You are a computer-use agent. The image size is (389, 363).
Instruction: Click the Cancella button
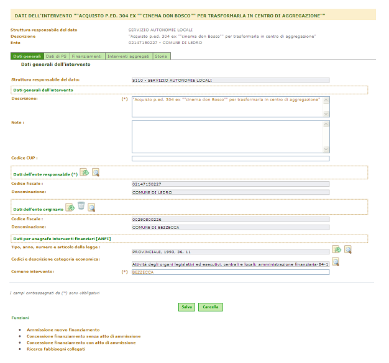[211, 307]
